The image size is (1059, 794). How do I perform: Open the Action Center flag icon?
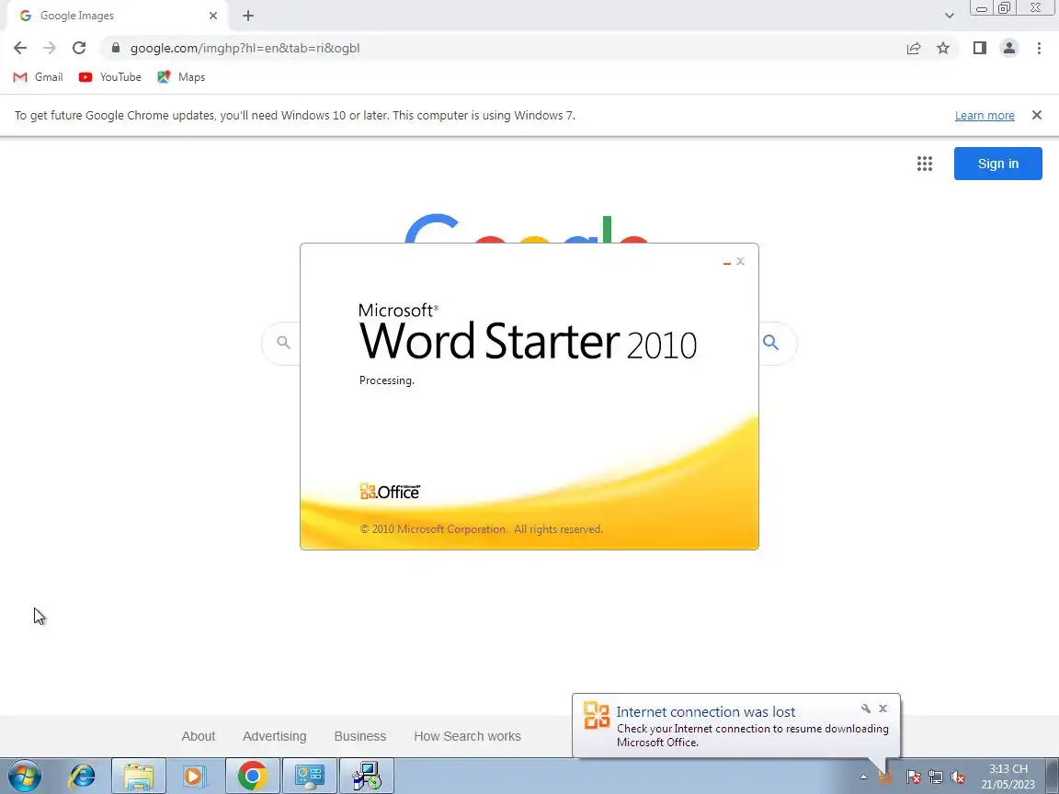pyautogui.click(x=913, y=777)
